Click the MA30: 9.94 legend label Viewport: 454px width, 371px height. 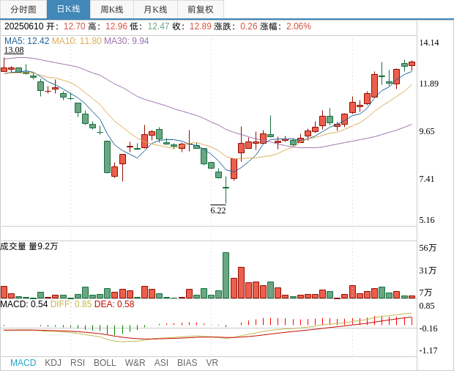(x=126, y=41)
